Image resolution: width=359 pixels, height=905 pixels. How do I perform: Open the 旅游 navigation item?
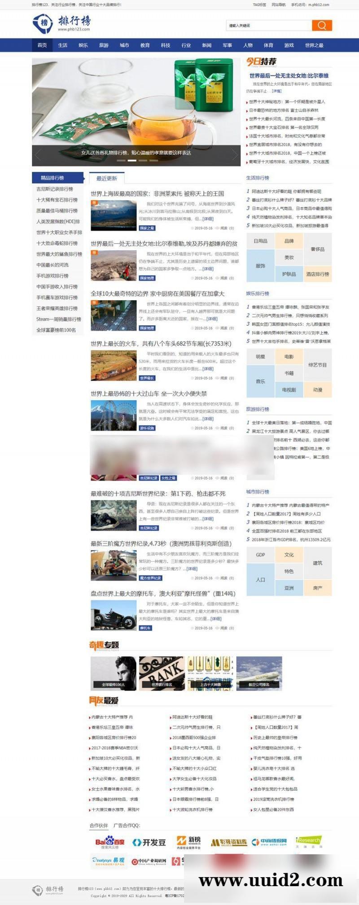104,45
